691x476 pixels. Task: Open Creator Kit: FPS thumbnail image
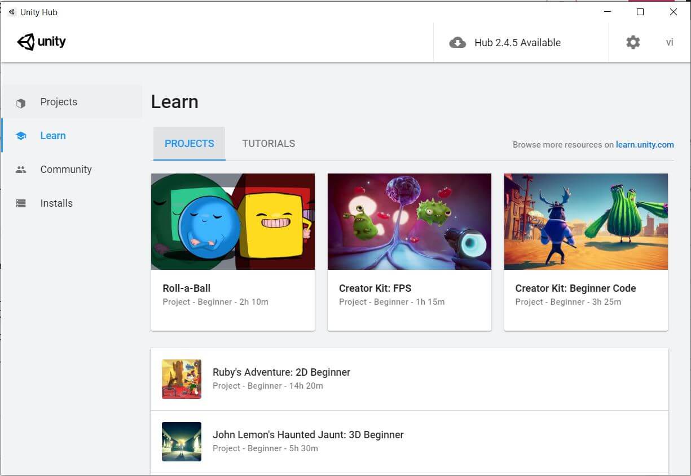tap(410, 221)
